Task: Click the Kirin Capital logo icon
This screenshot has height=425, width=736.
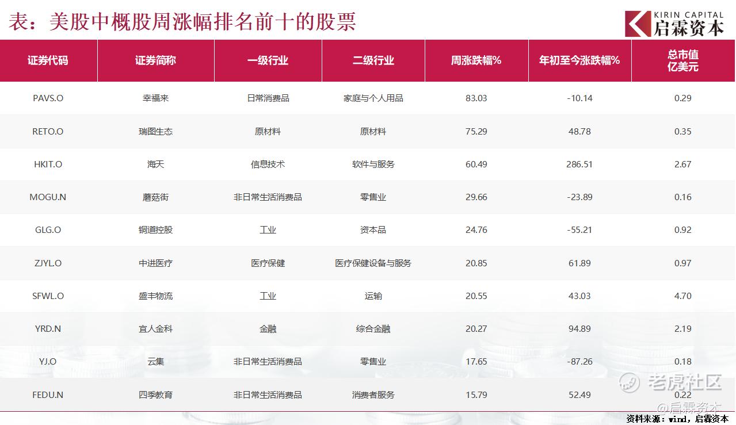Action: coord(638,24)
